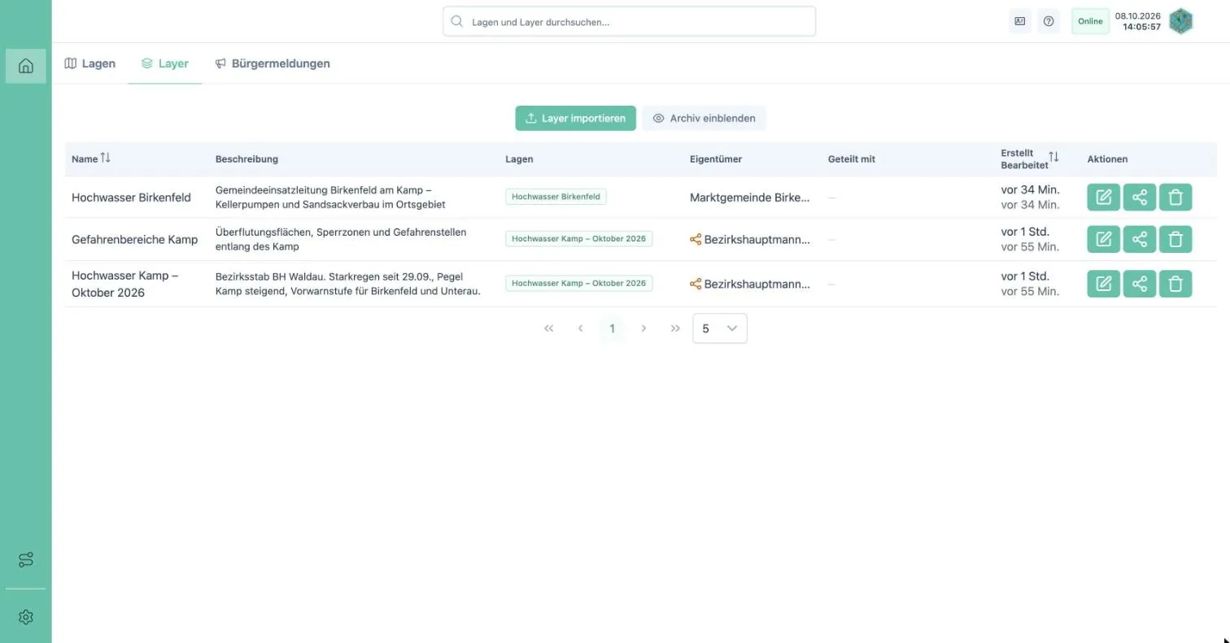Edit the Hochwasser Birkenfeld layer
Image resolution: width=1230 pixels, height=643 pixels.
click(1104, 197)
